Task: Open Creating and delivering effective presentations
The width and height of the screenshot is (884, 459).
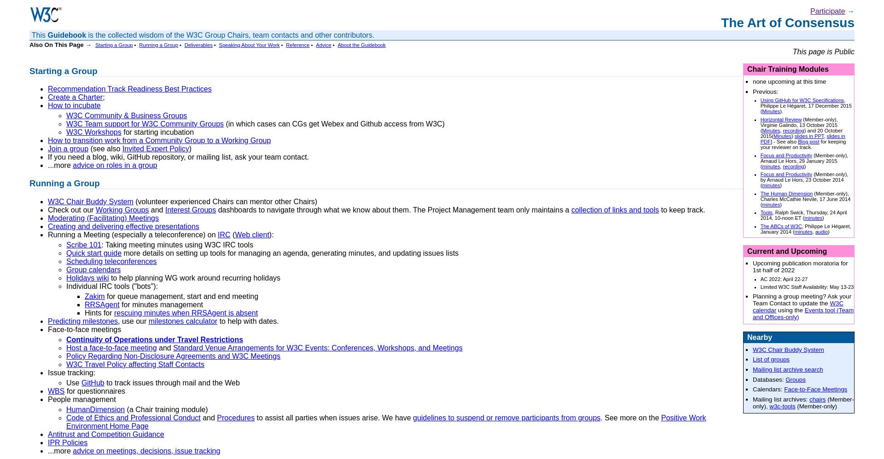Action: point(123,227)
